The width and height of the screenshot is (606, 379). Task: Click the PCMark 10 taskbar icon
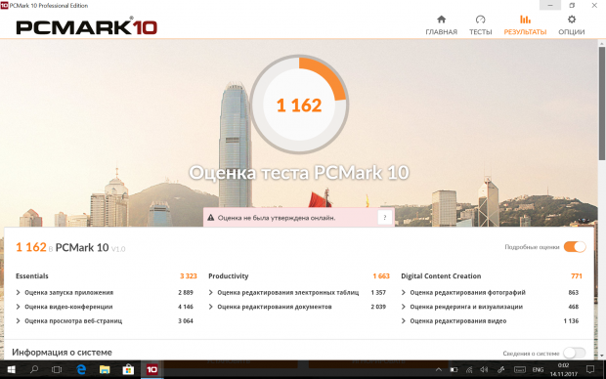[x=151, y=370]
